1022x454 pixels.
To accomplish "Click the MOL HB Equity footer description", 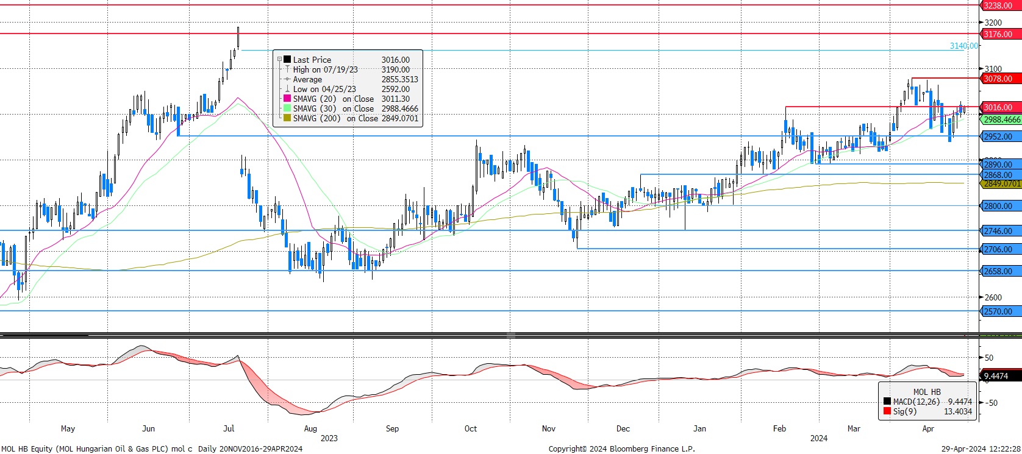I will [152, 449].
